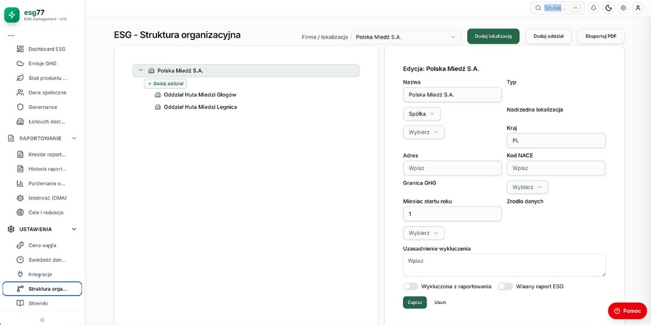The height and width of the screenshot is (325, 651).
Task: Click the Zapisz button
Action: [x=415, y=302]
